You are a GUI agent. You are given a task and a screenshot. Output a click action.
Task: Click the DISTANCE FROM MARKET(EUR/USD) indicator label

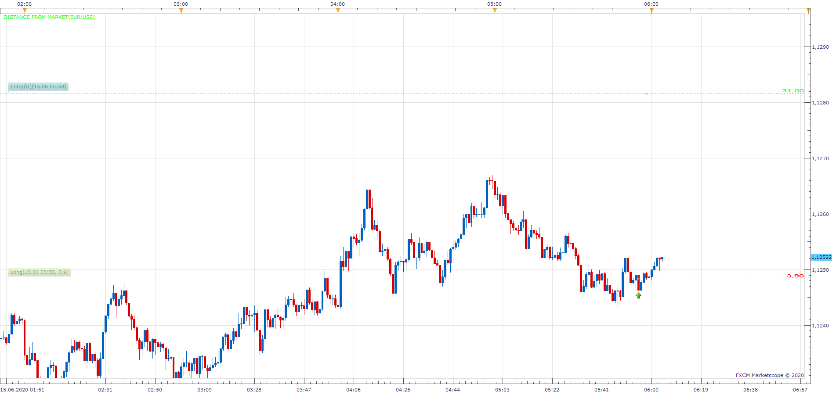(50, 18)
